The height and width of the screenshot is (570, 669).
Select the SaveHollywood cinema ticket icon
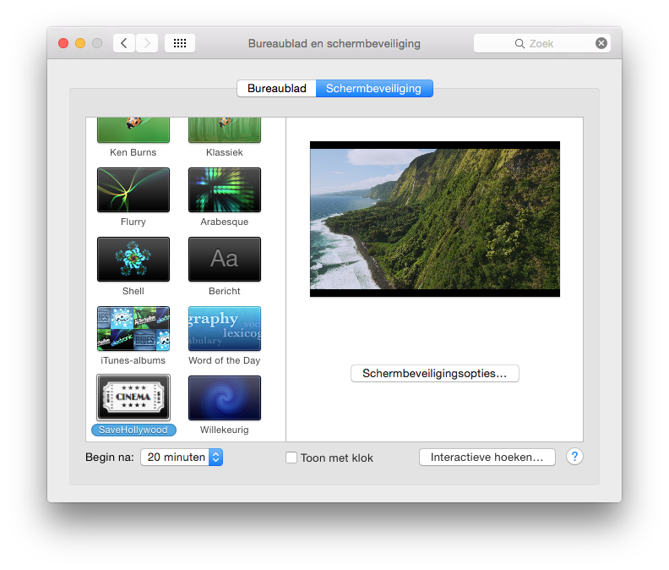[x=133, y=397]
